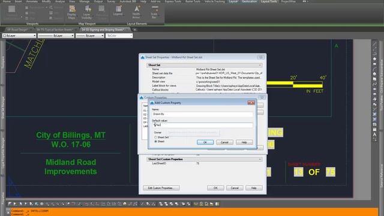Open Help in Add Custom Property
This screenshot has width=384, height=216.
pos(244,142)
